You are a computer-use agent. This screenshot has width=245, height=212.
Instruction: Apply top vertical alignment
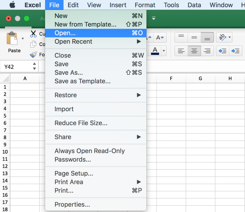[x=181, y=38]
